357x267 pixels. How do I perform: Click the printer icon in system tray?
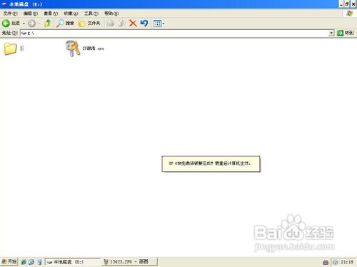[326, 262]
